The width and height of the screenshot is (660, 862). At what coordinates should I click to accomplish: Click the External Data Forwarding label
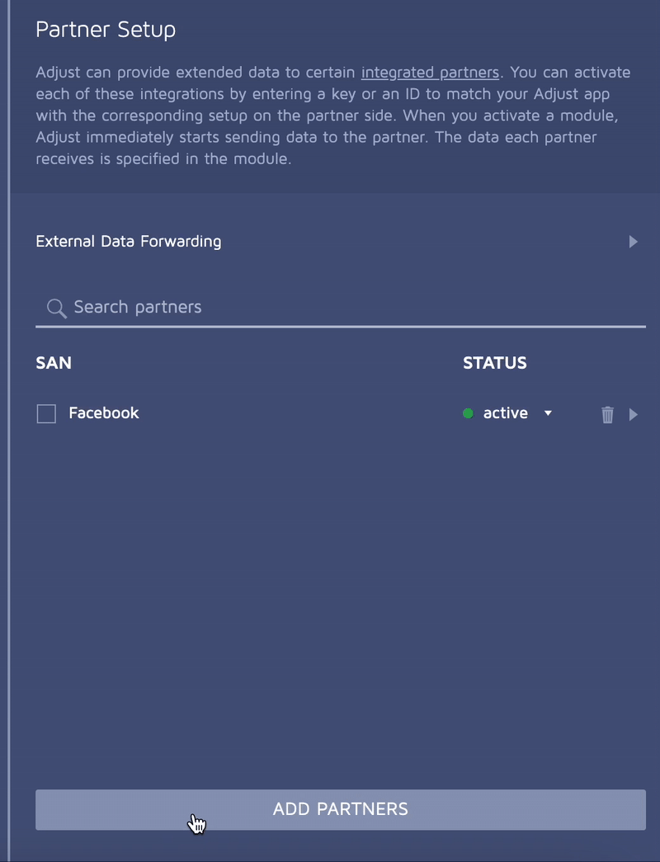(129, 242)
